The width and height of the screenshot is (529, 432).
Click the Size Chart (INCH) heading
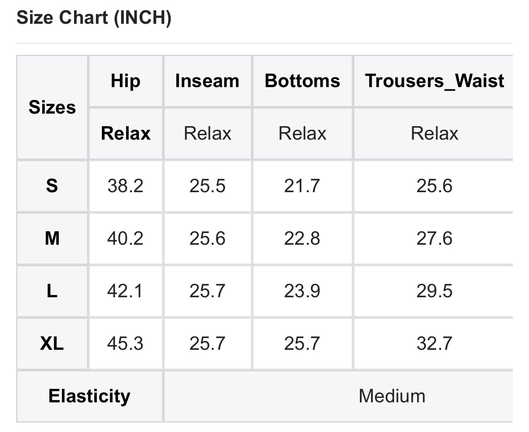point(94,18)
